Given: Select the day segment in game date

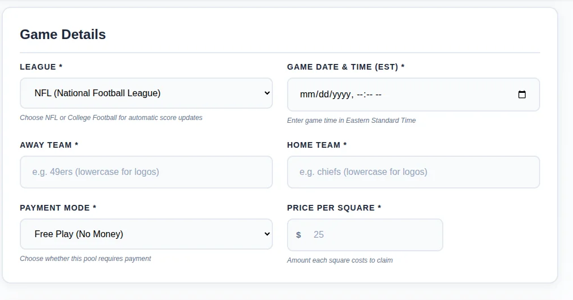Looking at the screenshot, I should pyautogui.click(x=324, y=95).
